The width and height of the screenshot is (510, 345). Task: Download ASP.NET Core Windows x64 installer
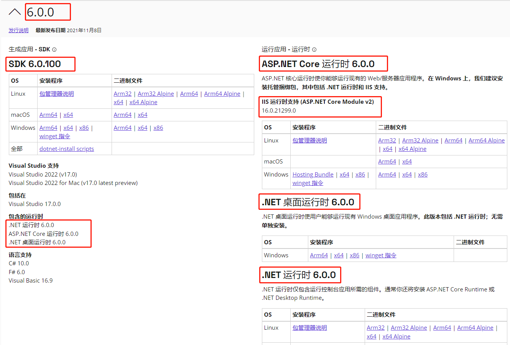345,175
